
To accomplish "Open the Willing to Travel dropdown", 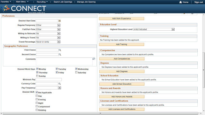I will 48,38.
